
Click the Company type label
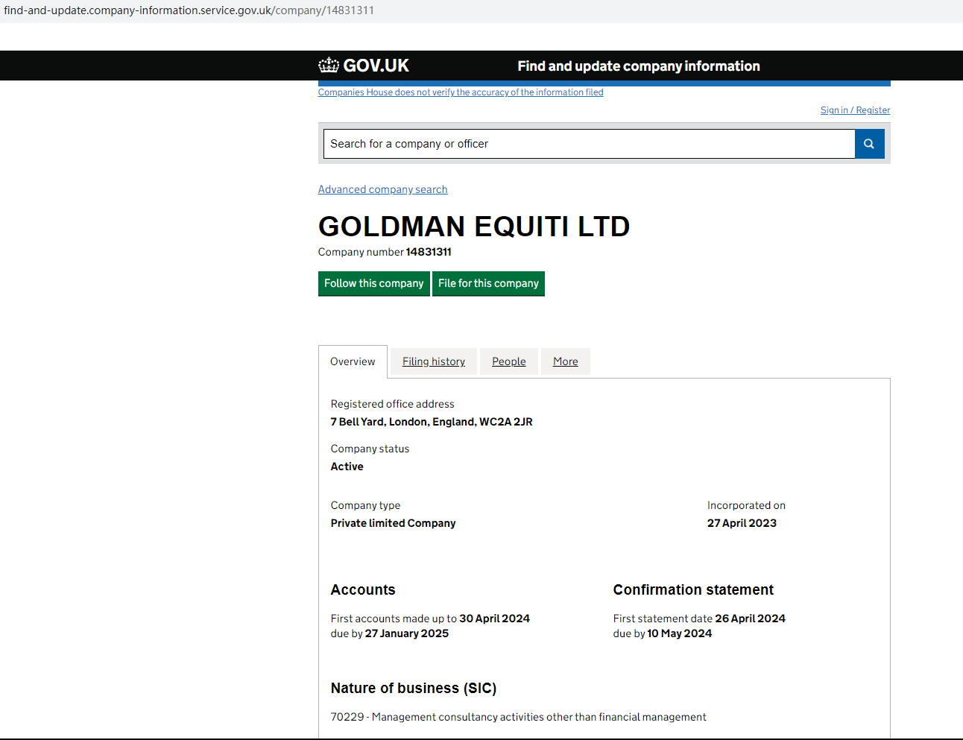pyautogui.click(x=366, y=505)
